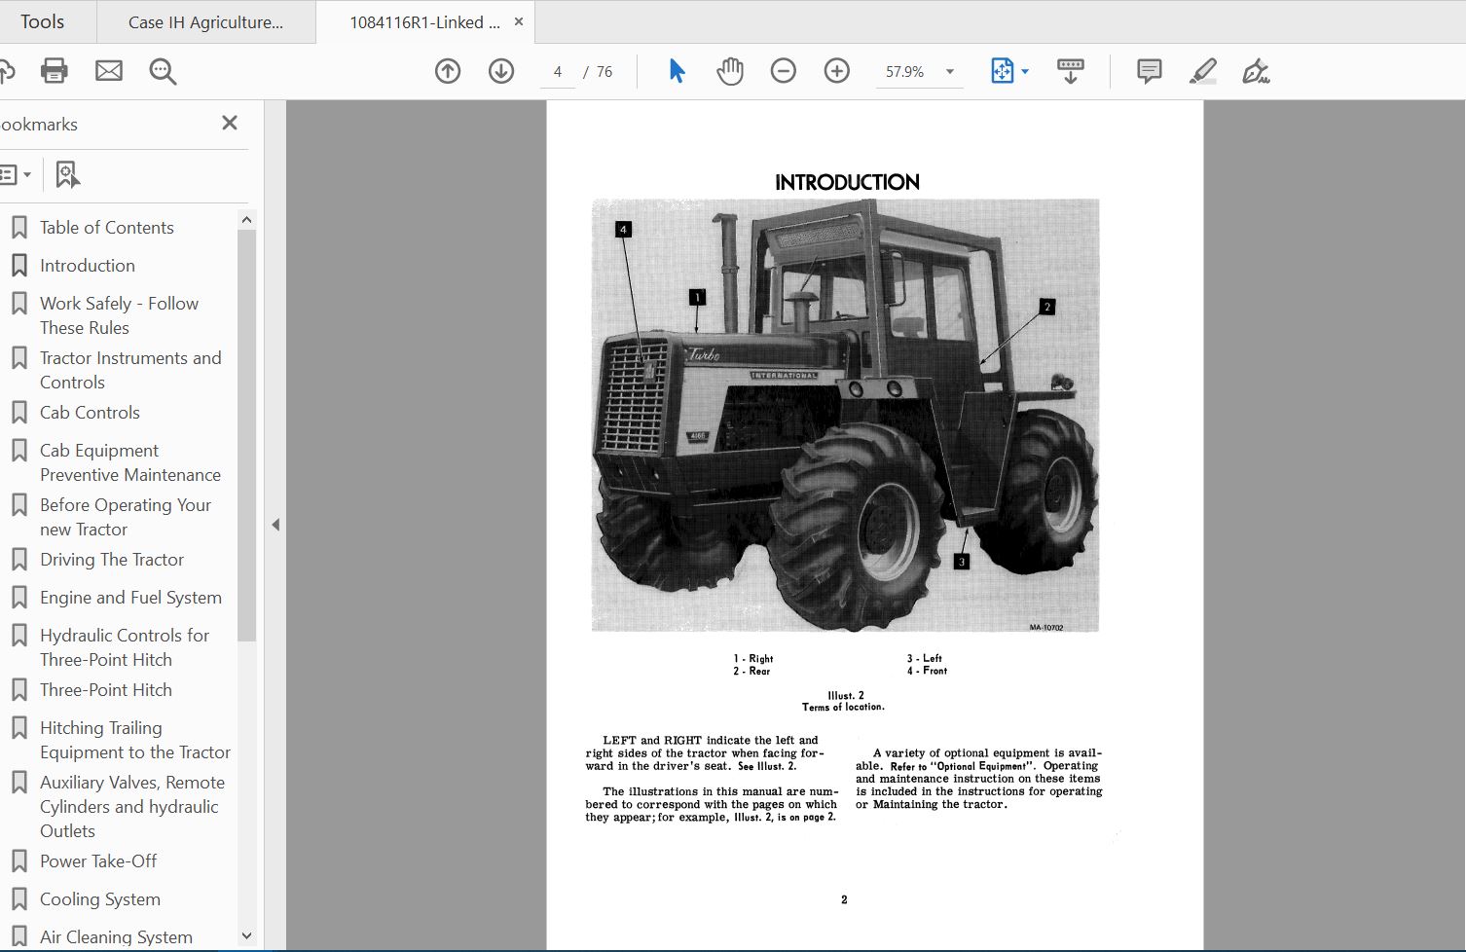Click the page number field

click(x=558, y=71)
